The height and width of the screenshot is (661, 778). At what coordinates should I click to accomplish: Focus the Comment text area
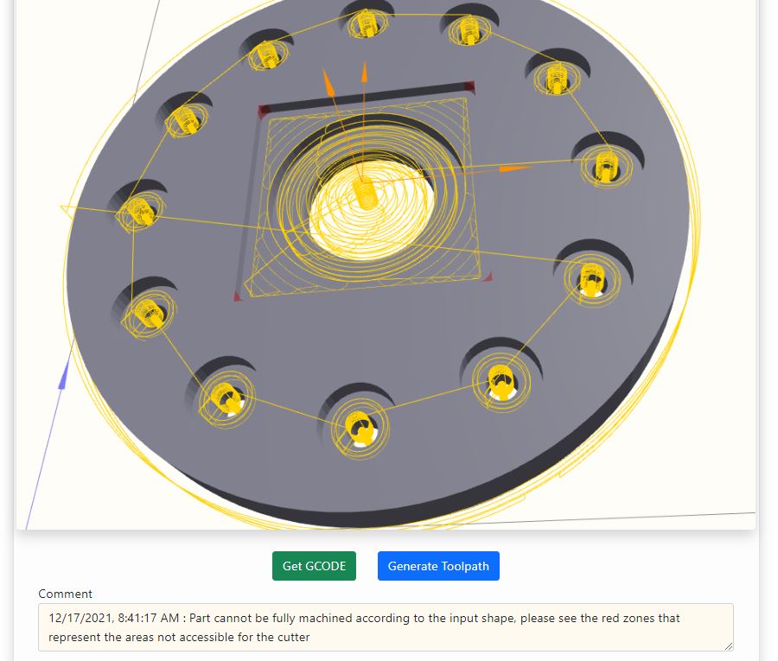[386, 627]
